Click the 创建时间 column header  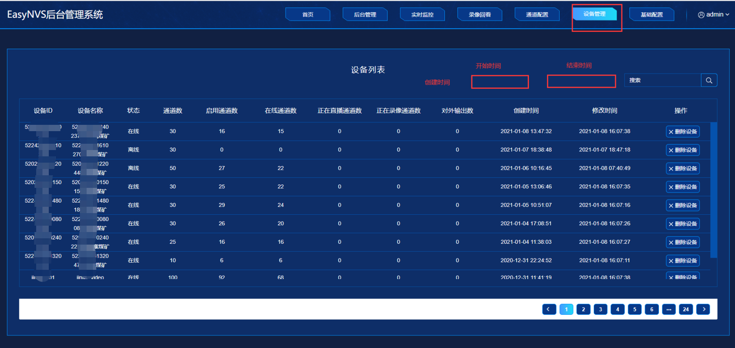tap(526, 111)
